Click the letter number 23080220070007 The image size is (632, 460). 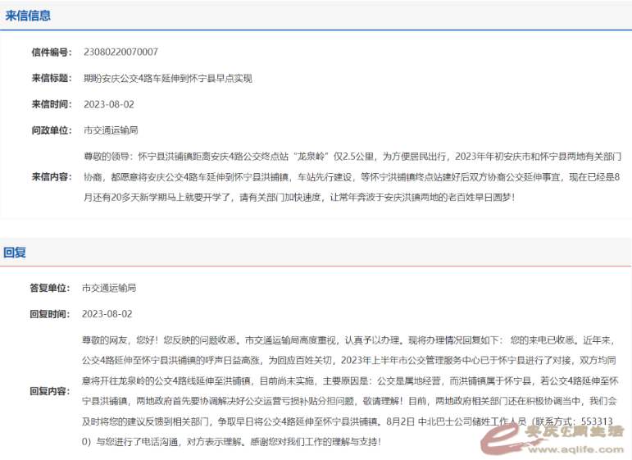[120, 52]
